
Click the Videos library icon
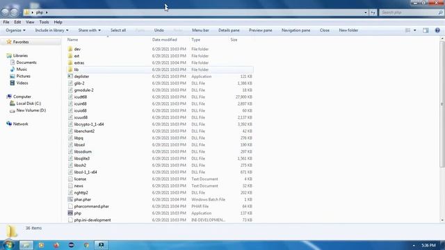click(x=13, y=83)
